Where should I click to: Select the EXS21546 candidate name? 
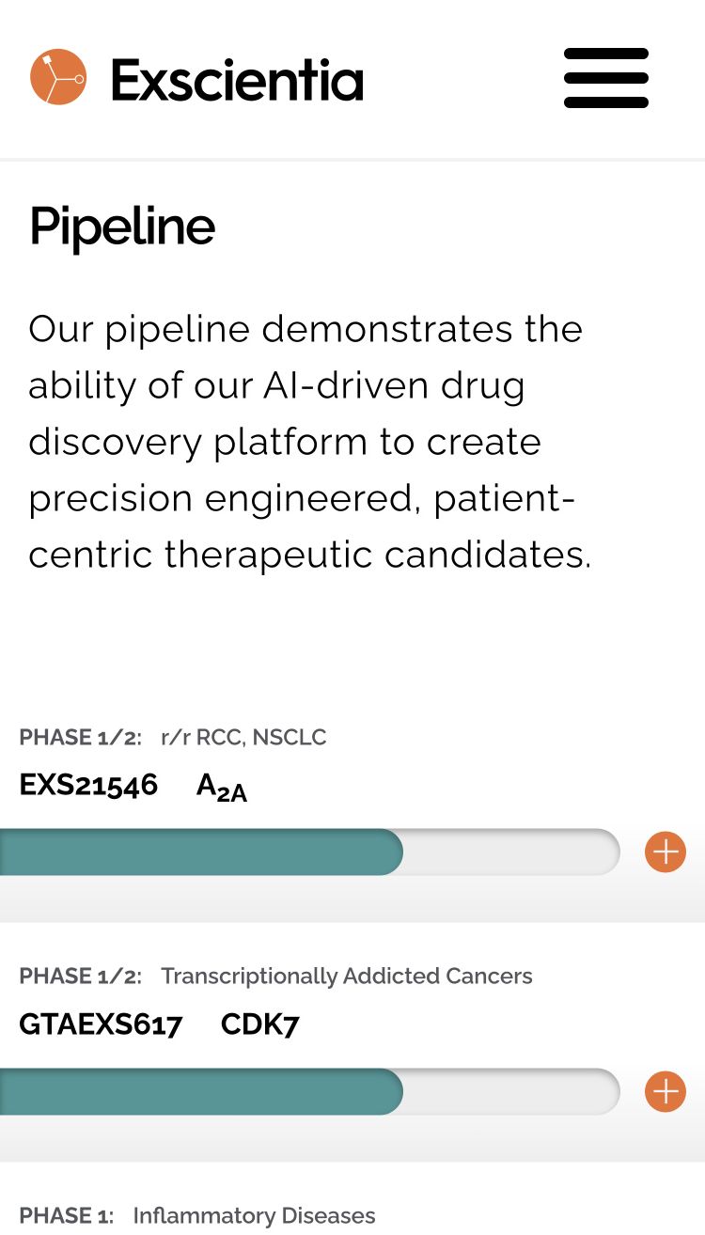pos(88,785)
